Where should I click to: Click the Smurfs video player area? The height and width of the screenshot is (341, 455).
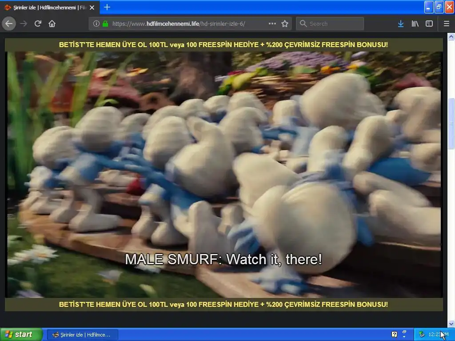(x=224, y=174)
